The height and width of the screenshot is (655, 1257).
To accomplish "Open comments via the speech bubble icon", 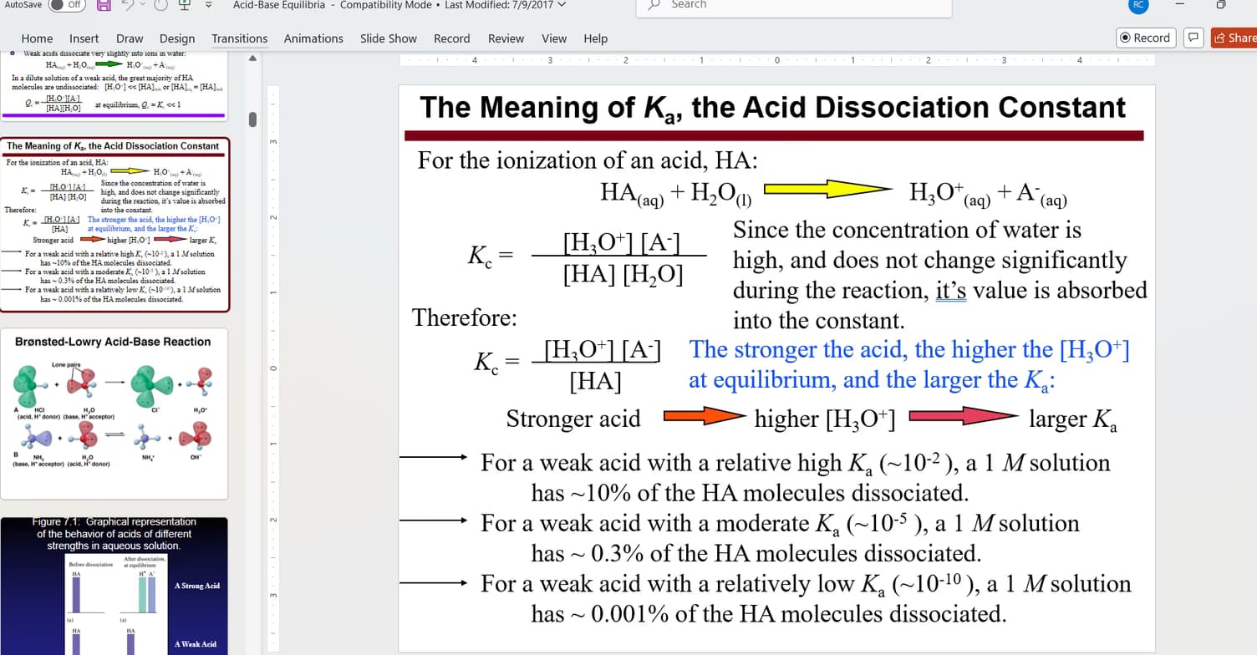I will point(1193,38).
